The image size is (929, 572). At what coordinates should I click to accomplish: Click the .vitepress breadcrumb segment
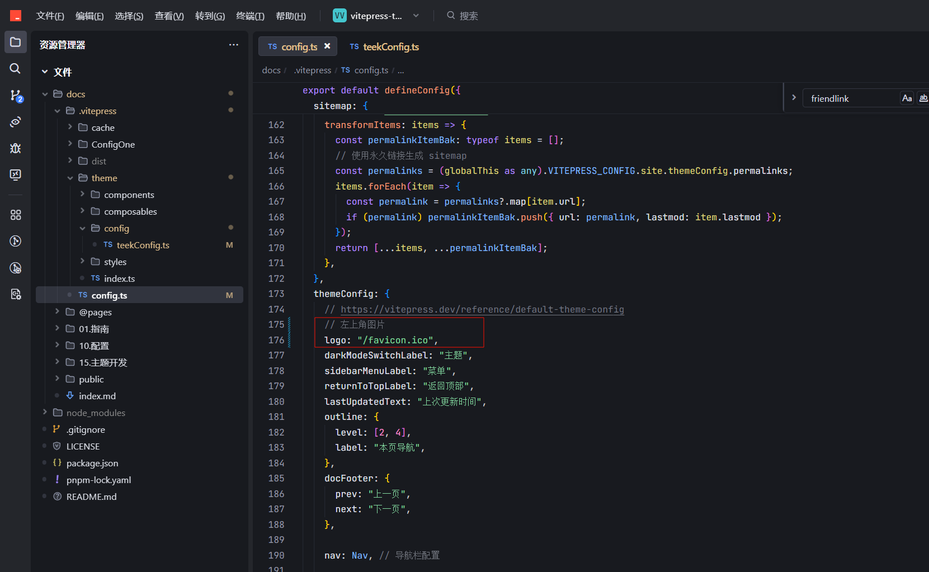coord(313,70)
